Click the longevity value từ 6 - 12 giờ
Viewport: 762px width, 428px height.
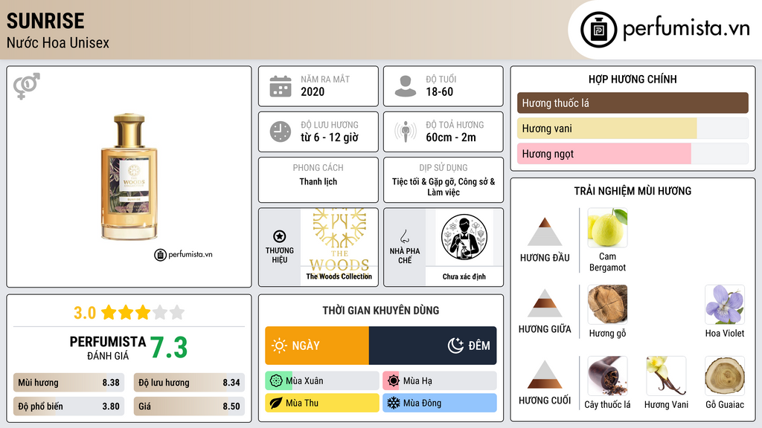[330, 137]
